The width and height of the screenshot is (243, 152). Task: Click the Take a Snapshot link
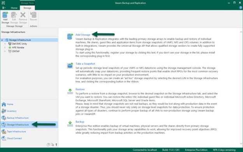[85, 64]
